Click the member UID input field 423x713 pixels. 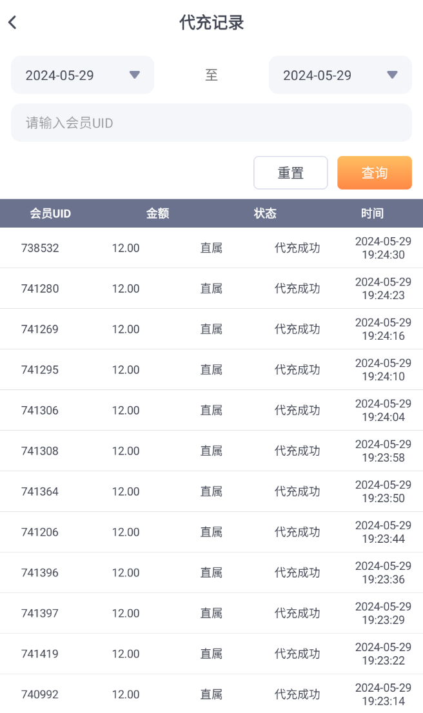point(211,122)
